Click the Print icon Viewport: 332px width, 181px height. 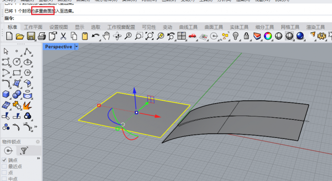click(x=41, y=36)
